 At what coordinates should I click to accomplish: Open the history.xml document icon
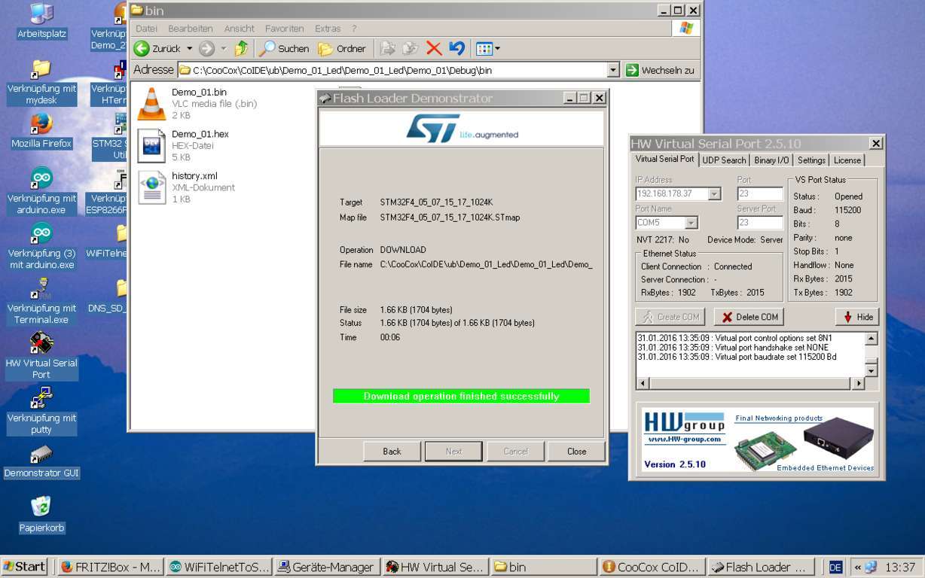[x=151, y=187]
